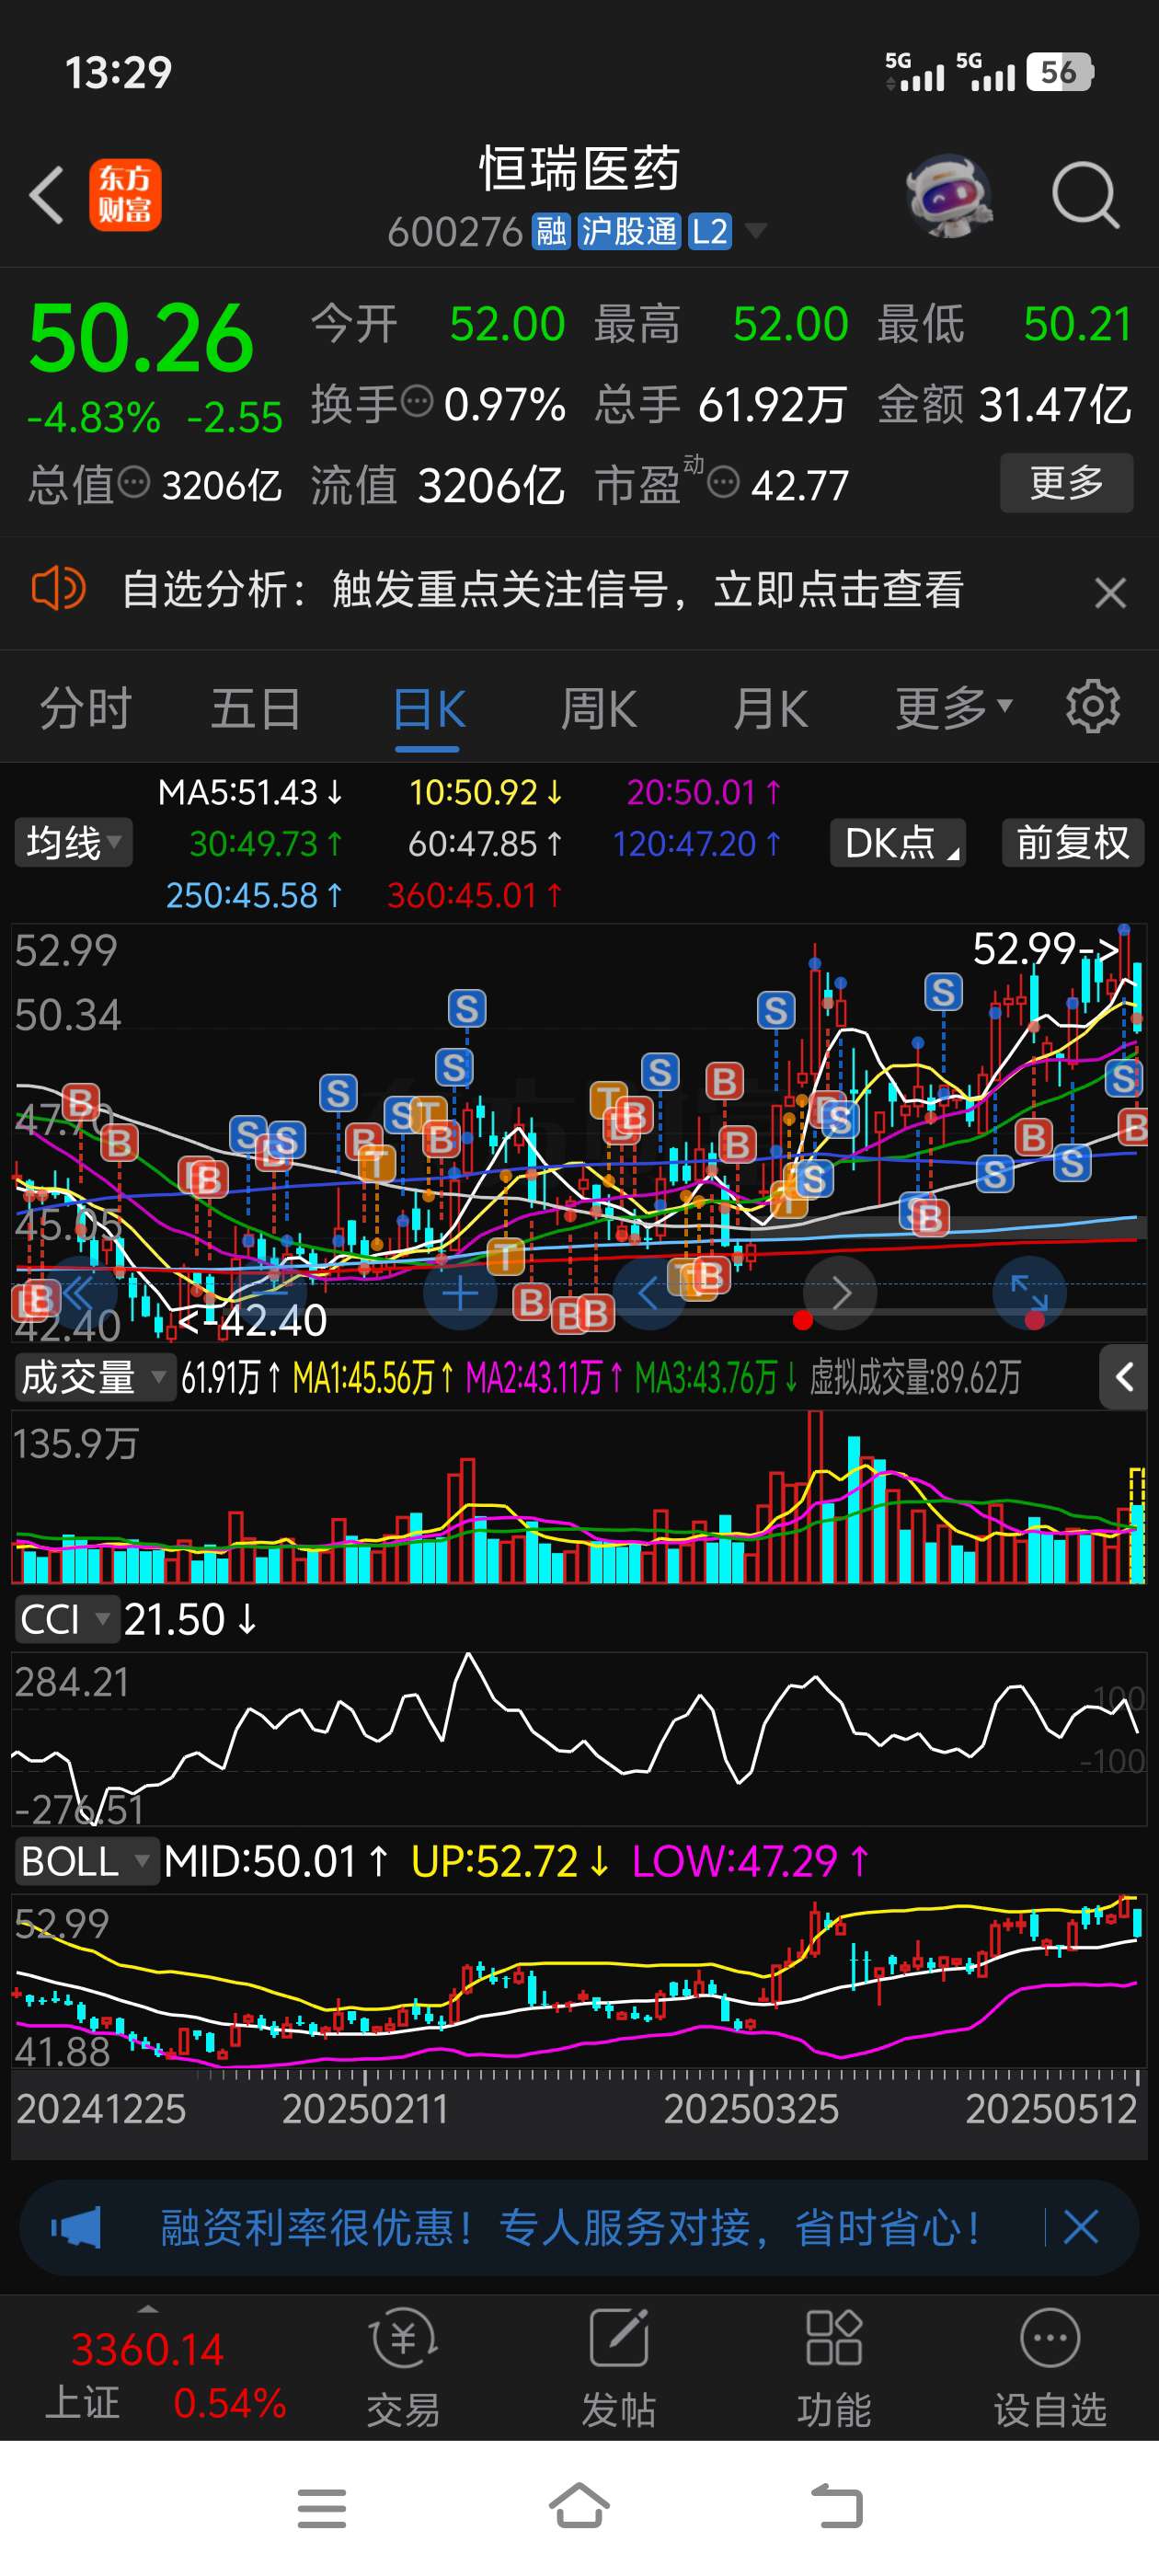Open the DK点 dropdown
The height and width of the screenshot is (2576, 1159).
coord(897,843)
